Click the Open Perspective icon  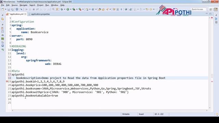211,10
